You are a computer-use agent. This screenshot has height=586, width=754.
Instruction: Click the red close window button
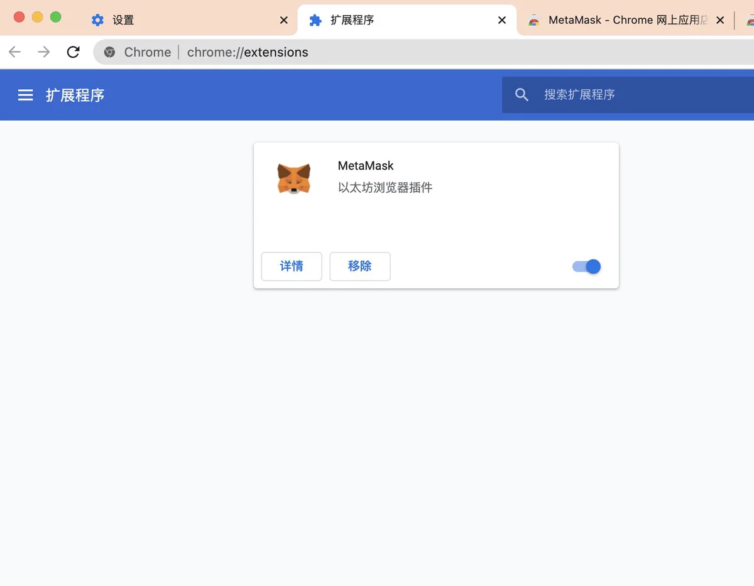pyautogui.click(x=19, y=17)
